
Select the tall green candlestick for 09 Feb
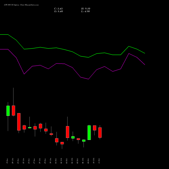pos(89,132)
